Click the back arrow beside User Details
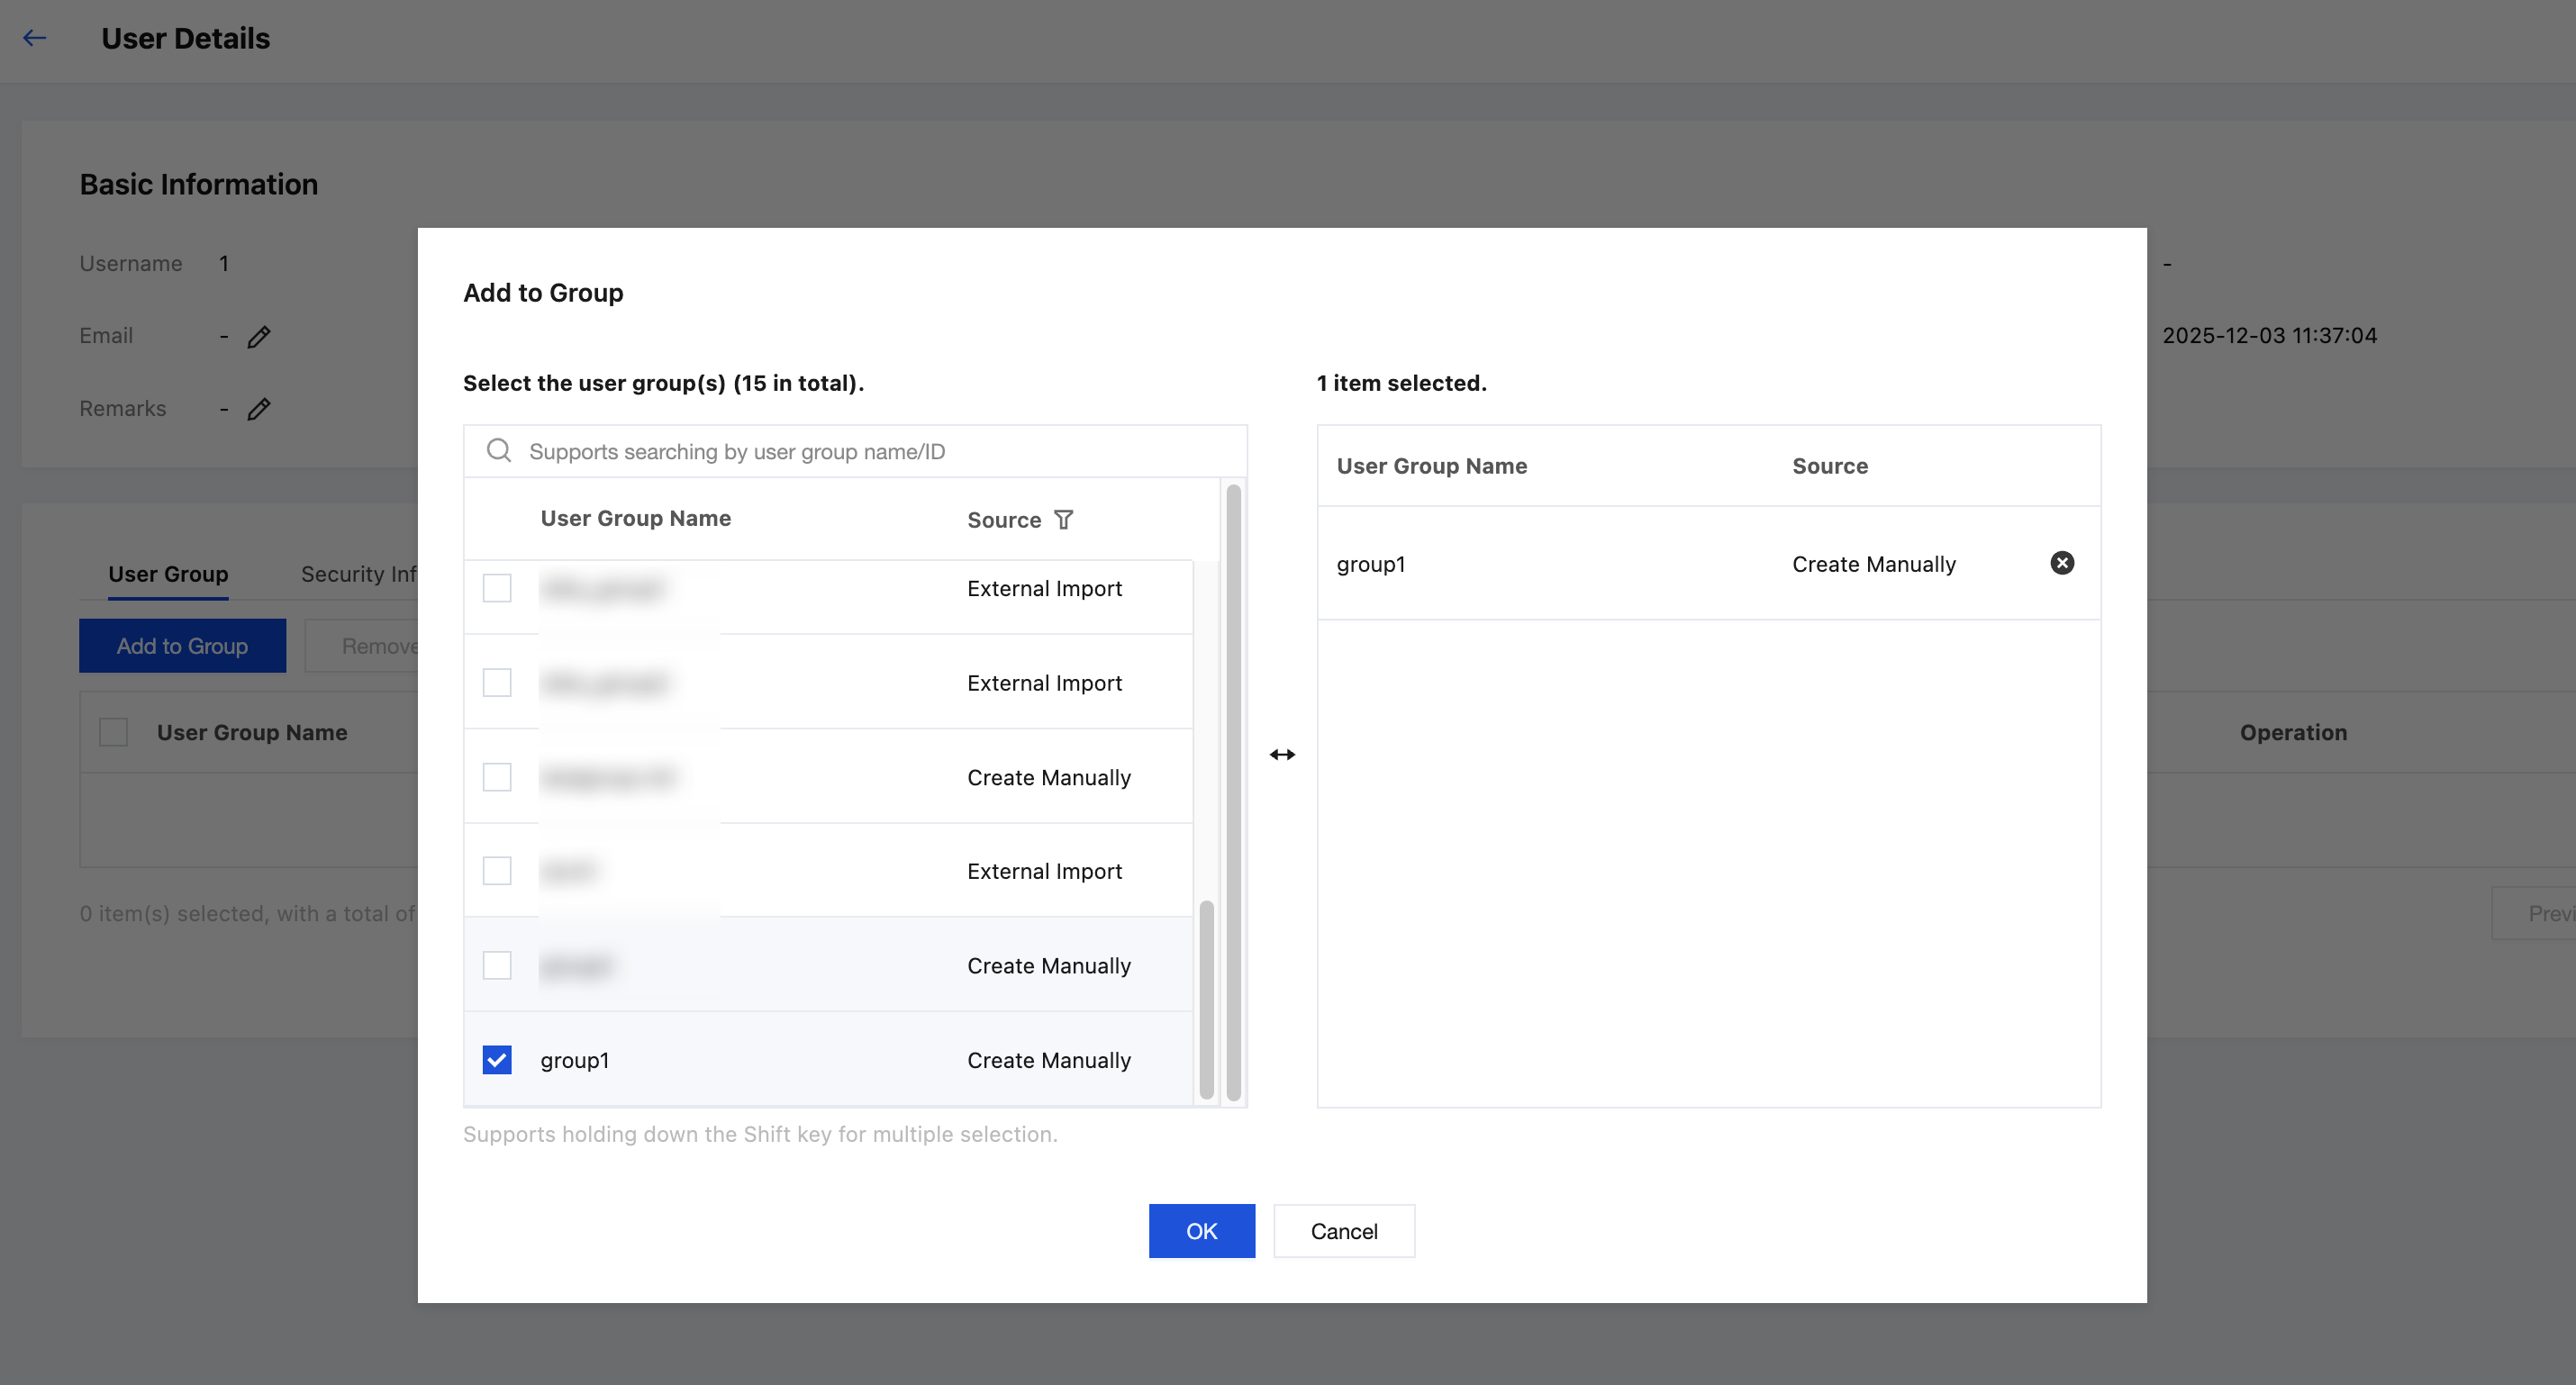2576x1385 pixels. (35, 38)
